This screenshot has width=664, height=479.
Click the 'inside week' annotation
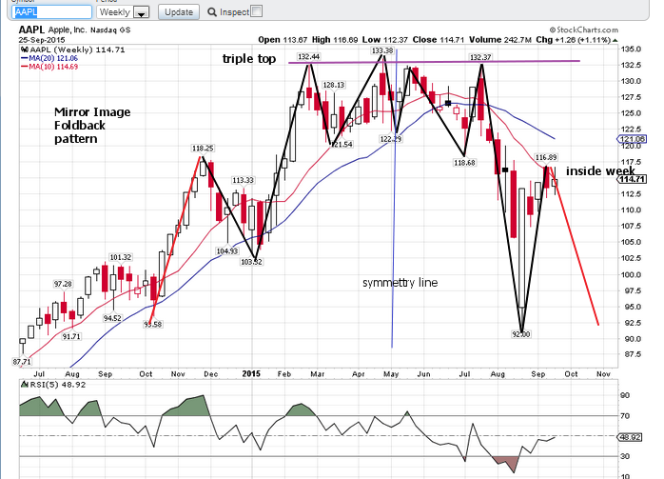coord(600,170)
